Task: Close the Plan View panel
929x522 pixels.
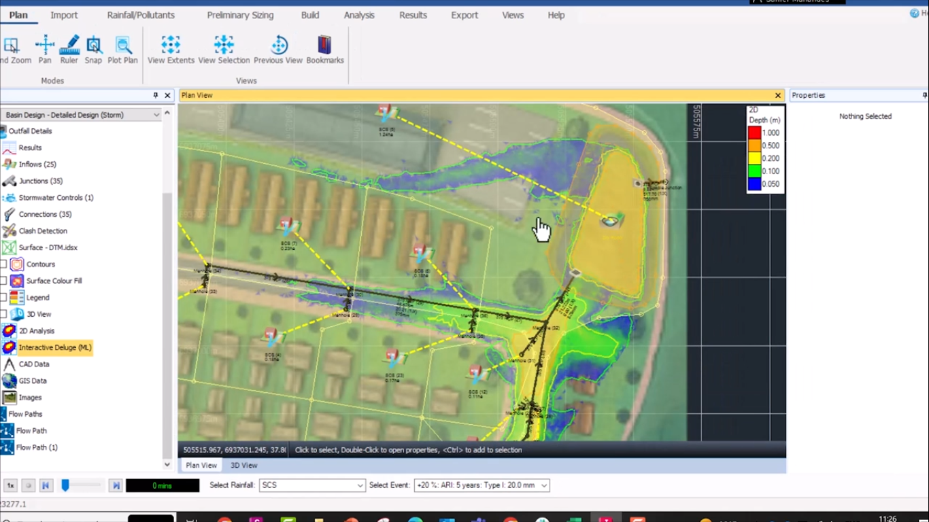Action: tap(778, 96)
